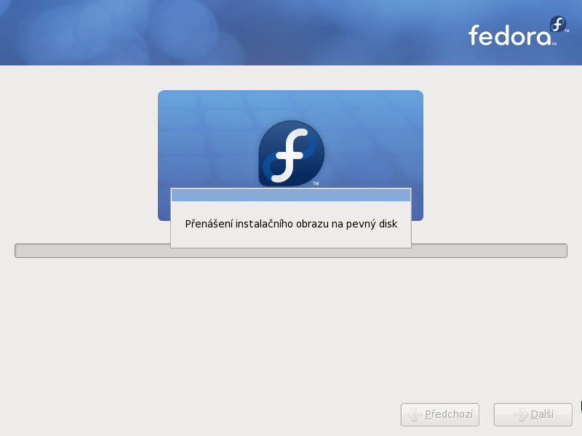Click the right end of the progress bar
Screen dimensions: 582x436
[489, 251]
